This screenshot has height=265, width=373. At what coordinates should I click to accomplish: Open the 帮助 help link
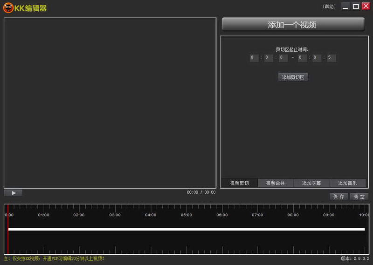[x=329, y=7]
